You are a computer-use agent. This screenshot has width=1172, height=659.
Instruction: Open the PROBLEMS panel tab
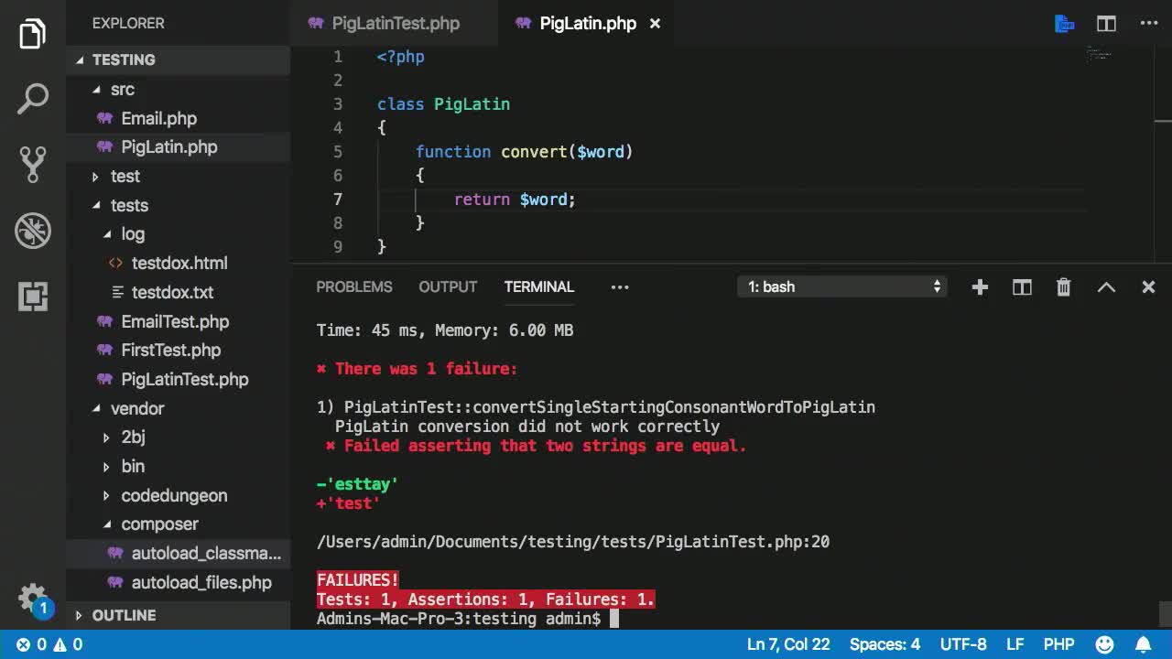354,286
